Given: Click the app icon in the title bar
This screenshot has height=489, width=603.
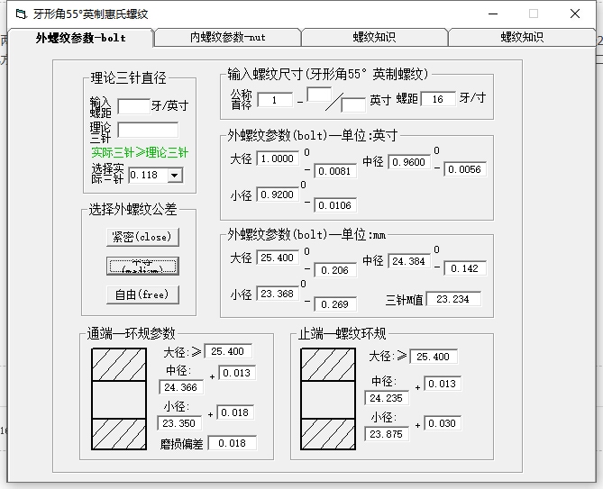Looking at the screenshot, I should click(21, 14).
